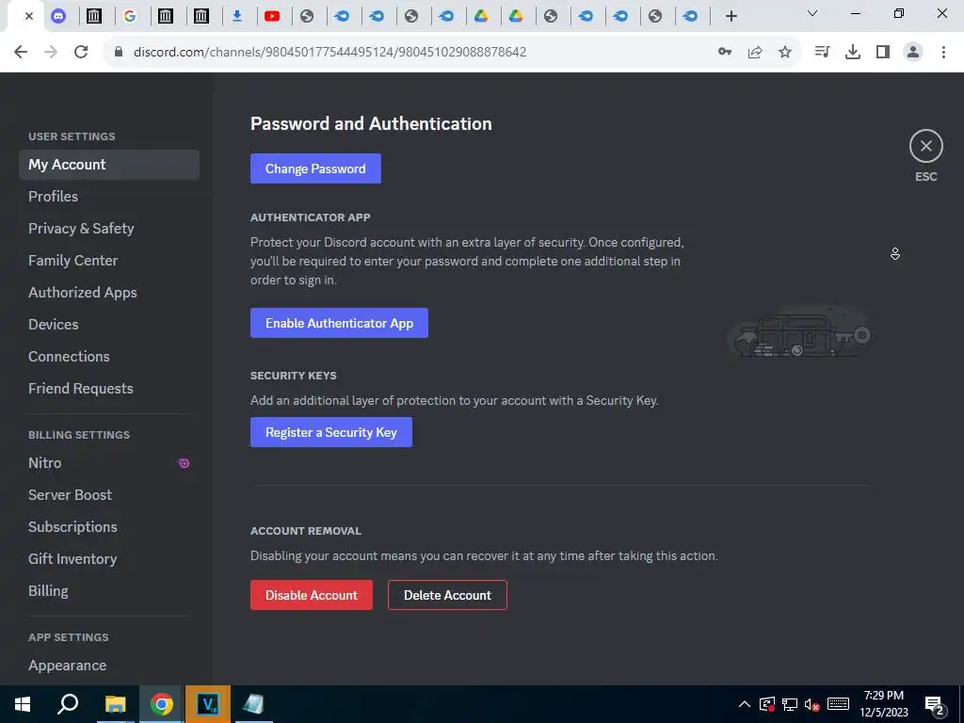Click Enable Authenticator App button

pos(339,323)
